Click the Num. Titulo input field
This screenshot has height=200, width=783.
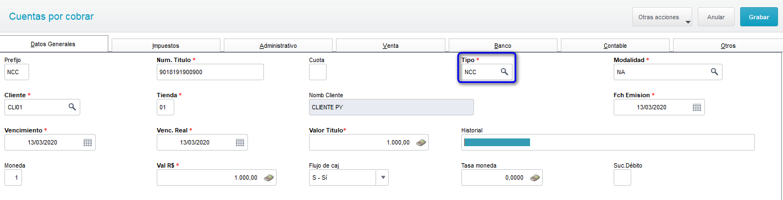pos(210,72)
